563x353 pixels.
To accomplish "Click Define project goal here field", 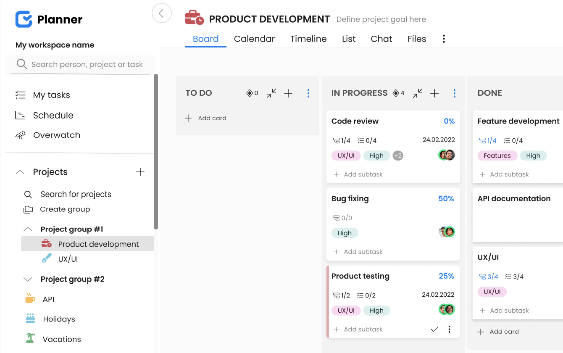I will point(381,19).
